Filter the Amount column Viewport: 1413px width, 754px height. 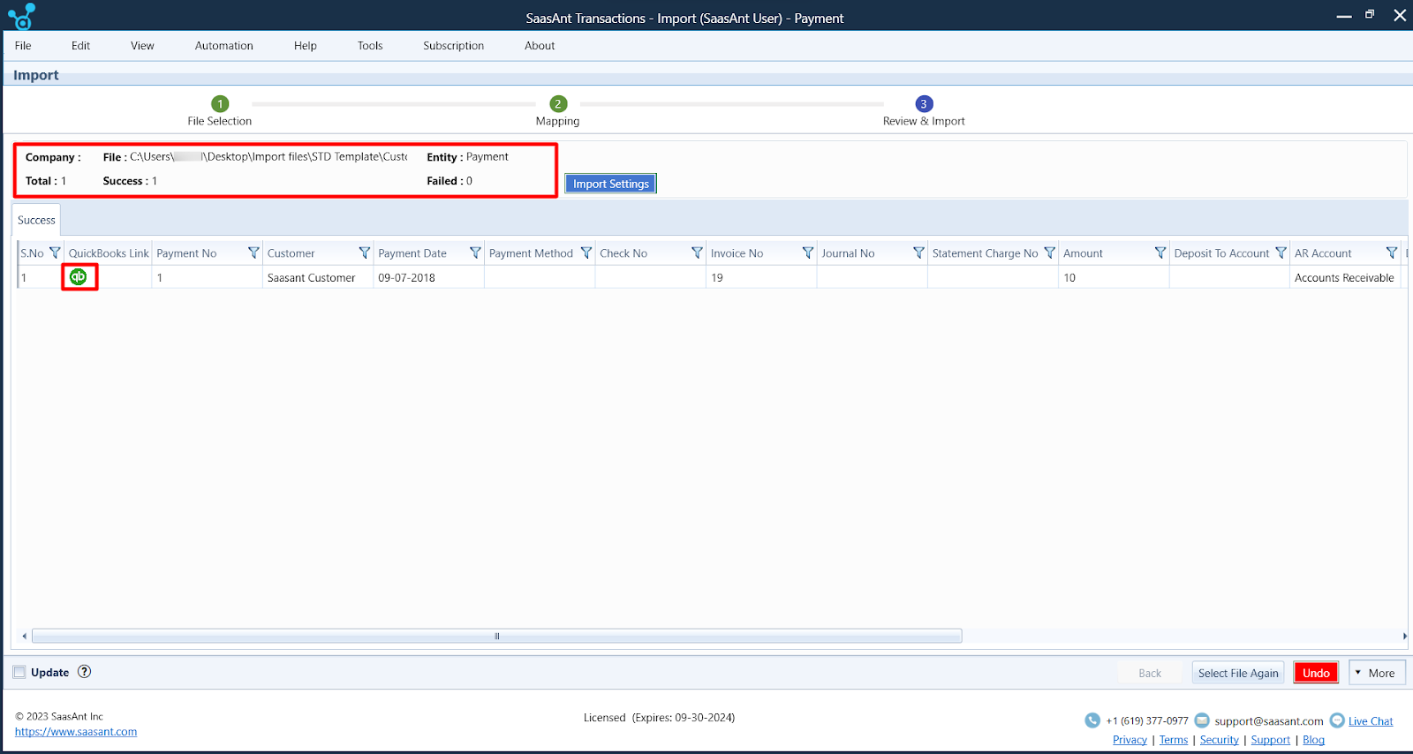tap(1160, 253)
